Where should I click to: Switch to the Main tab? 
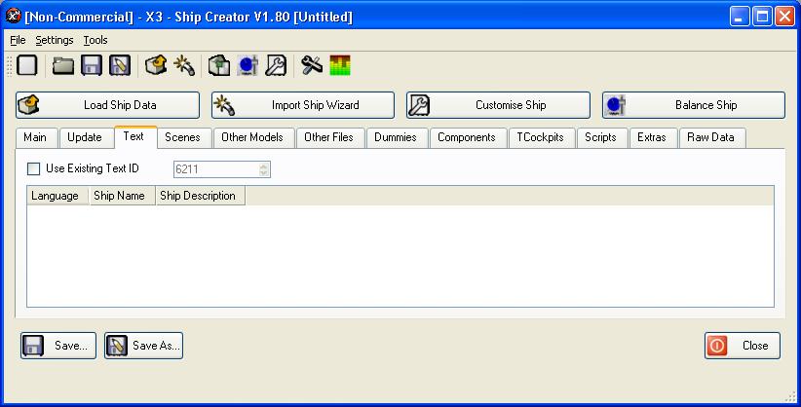(35, 137)
